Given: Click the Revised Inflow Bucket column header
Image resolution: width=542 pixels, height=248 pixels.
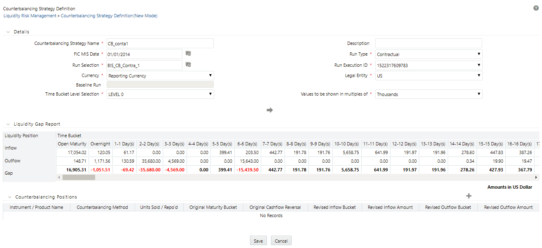Looking at the screenshot, I should (334, 207).
